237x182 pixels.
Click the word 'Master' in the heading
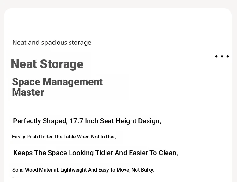coord(28,92)
